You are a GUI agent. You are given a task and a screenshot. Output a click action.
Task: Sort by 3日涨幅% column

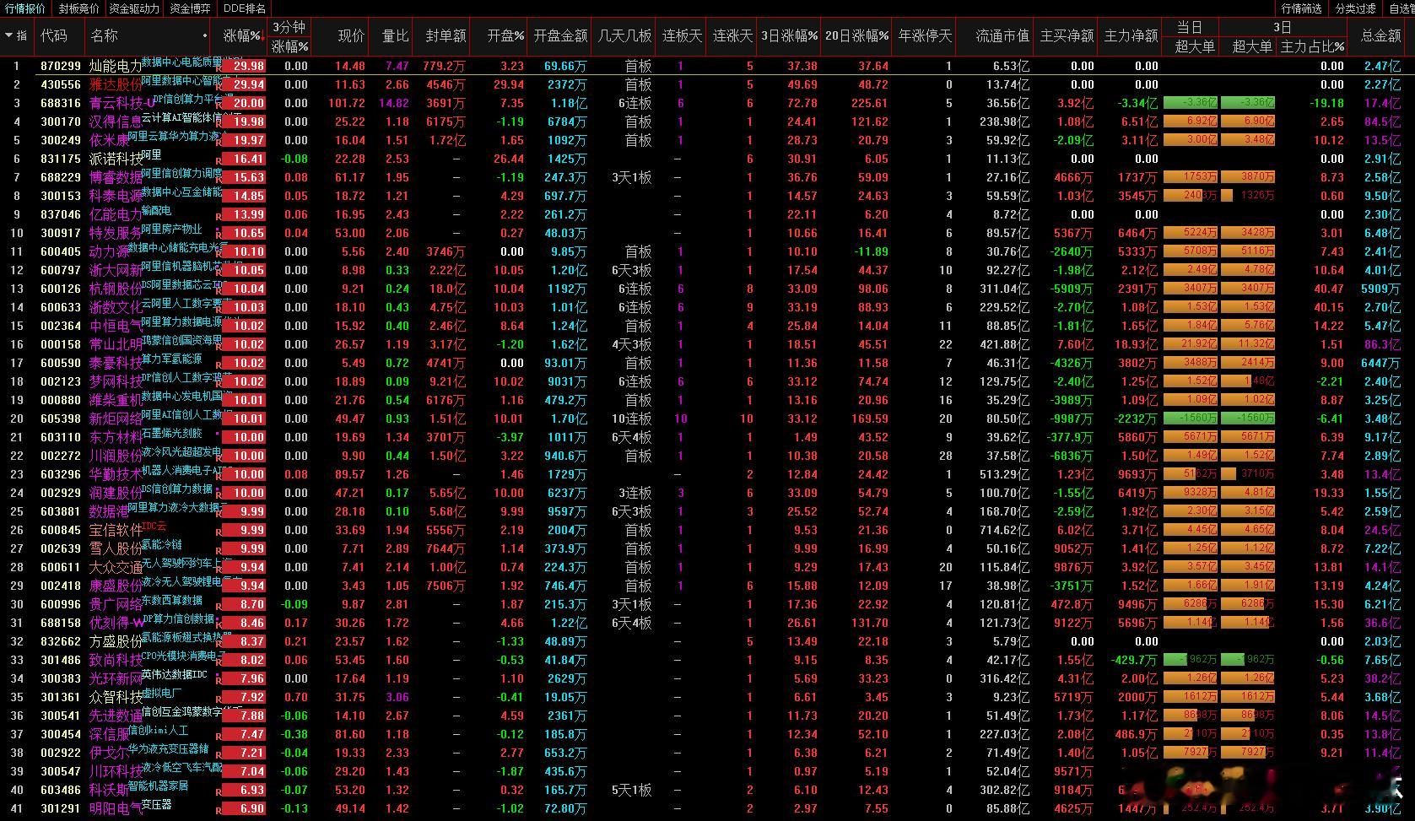click(789, 35)
